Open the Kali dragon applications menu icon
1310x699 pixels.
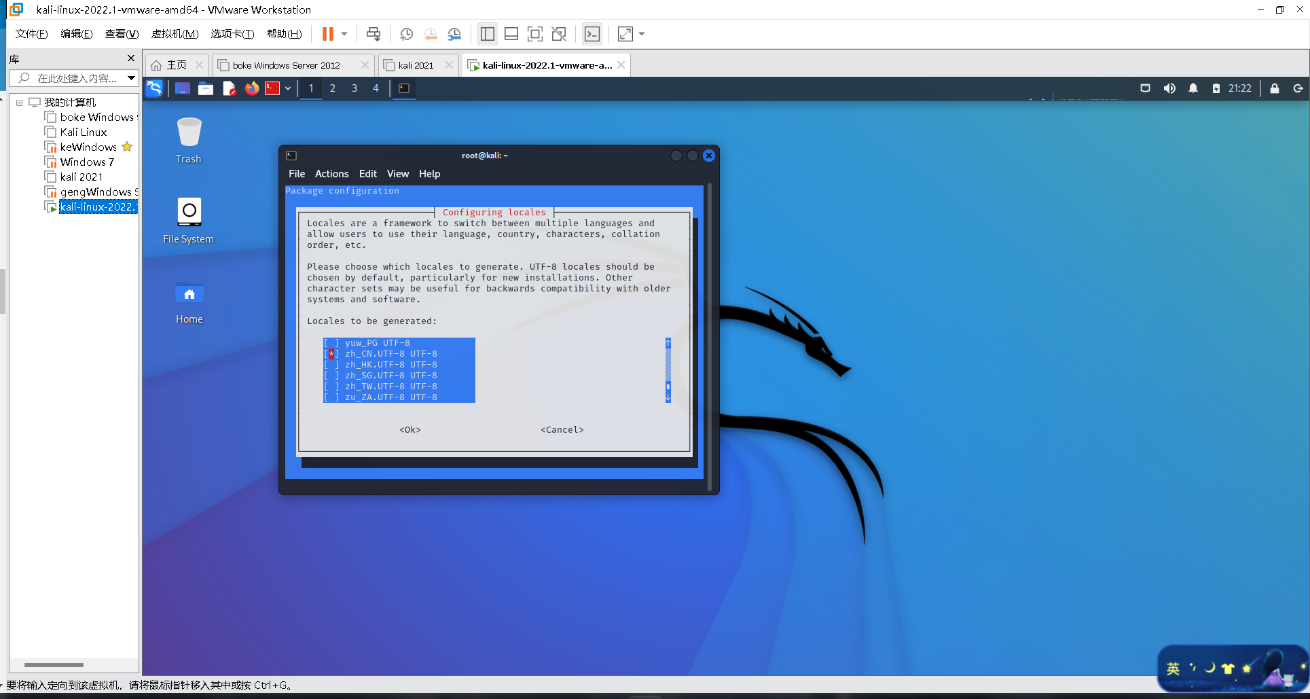point(155,88)
